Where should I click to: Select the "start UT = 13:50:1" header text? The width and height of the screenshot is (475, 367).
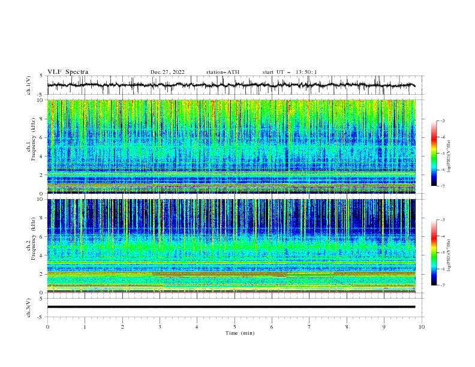point(290,72)
